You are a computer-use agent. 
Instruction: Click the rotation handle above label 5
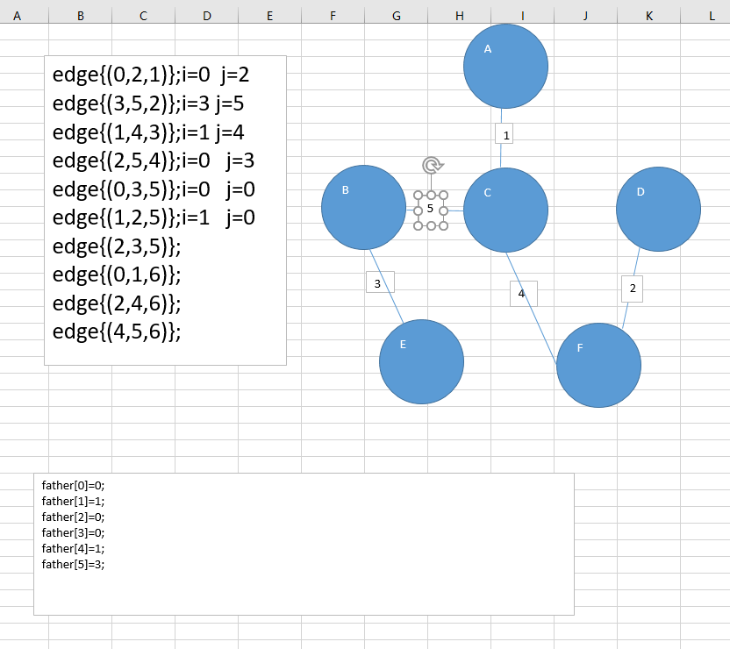pyautogui.click(x=432, y=165)
